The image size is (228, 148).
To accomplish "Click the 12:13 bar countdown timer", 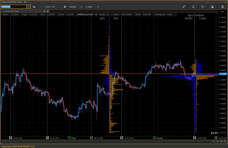I will pos(214,133).
